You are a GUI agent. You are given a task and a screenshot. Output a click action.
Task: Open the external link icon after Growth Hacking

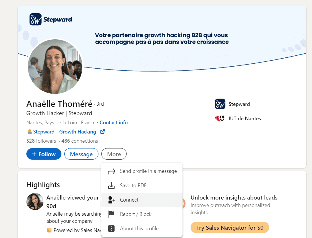tap(102, 131)
